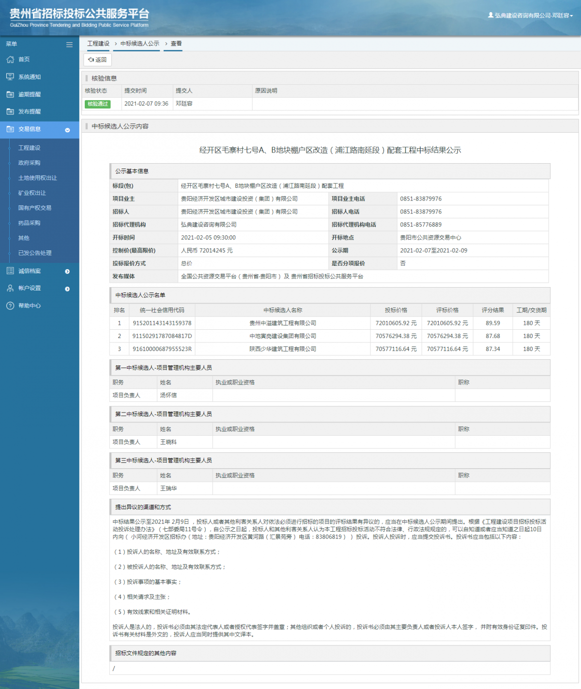581x689 pixels.
Task: Select 工程建设 in the sidebar submenu
Action: pyautogui.click(x=30, y=148)
